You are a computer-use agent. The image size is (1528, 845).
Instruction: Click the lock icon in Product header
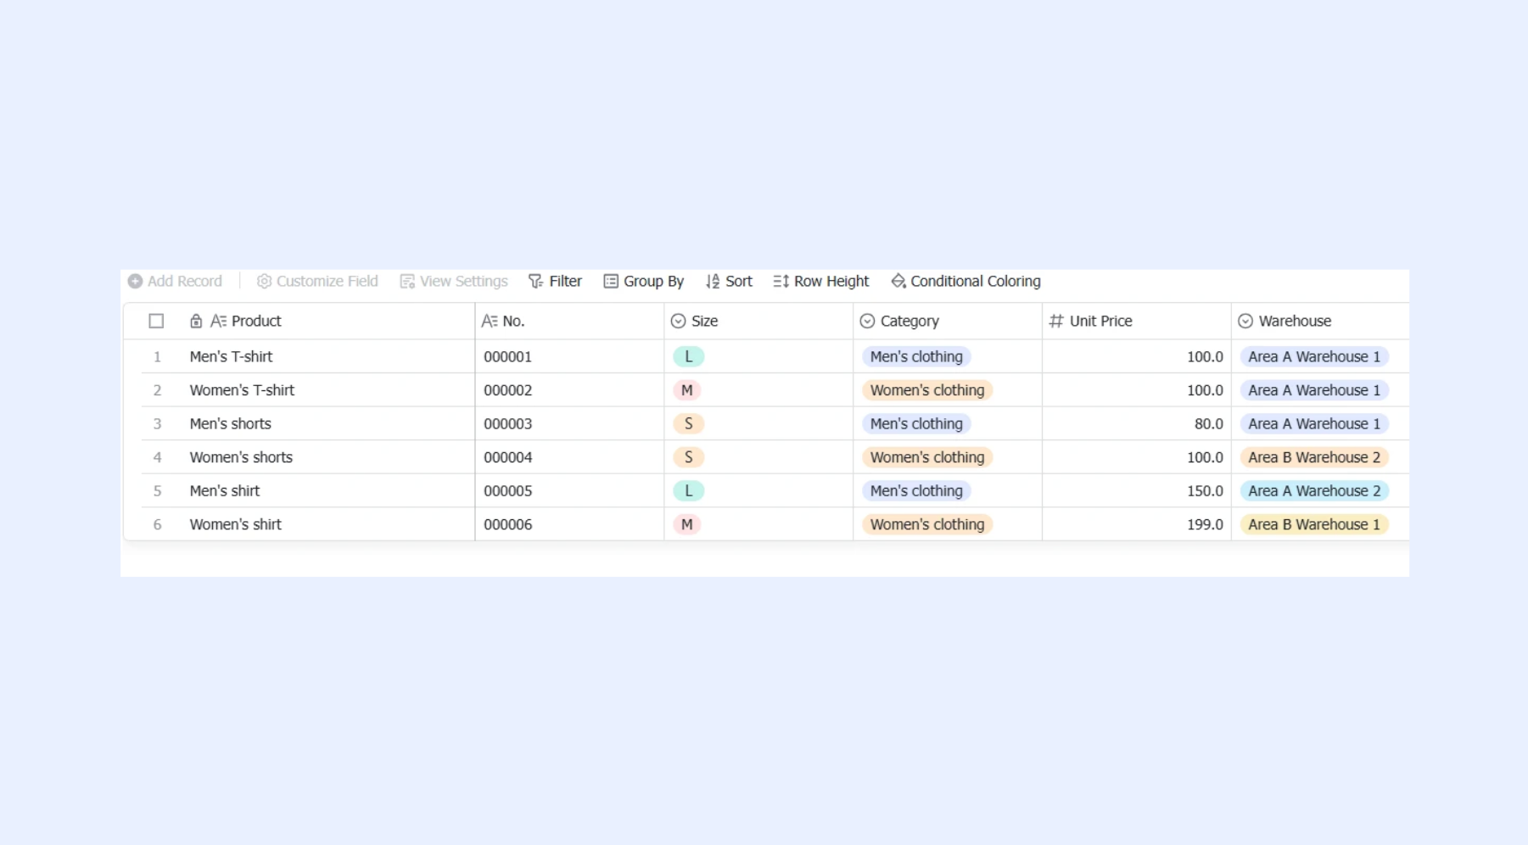click(x=196, y=321)
